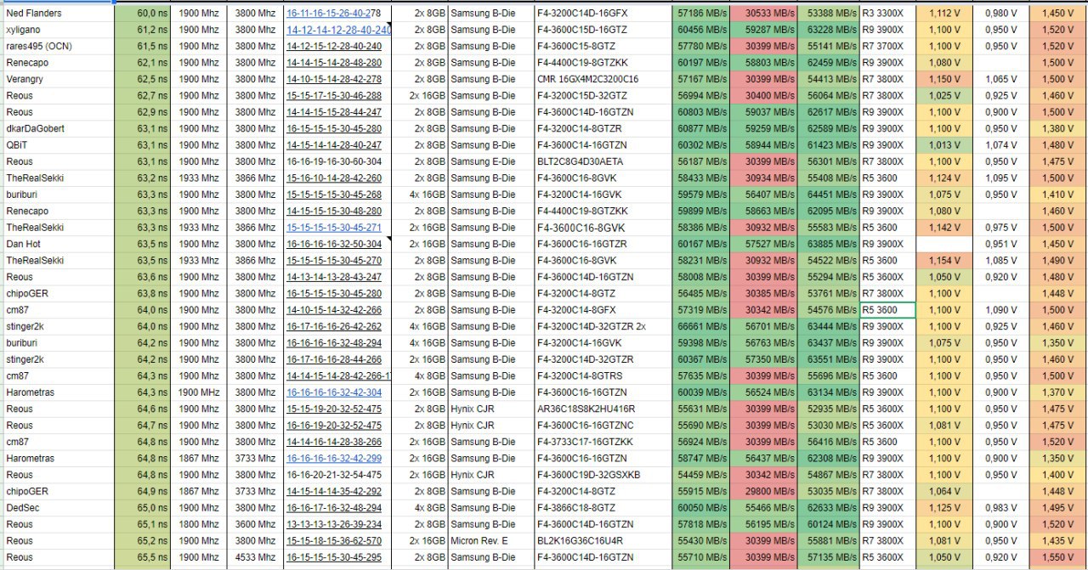
Task: Select the 1,550 V voltage cell
Action: coord(1058,557)
